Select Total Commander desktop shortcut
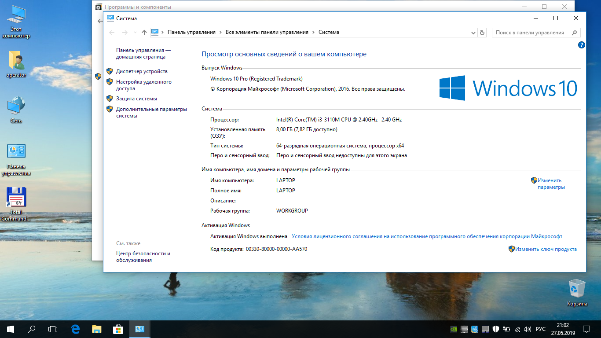601x338 pixels. point(16,204)
